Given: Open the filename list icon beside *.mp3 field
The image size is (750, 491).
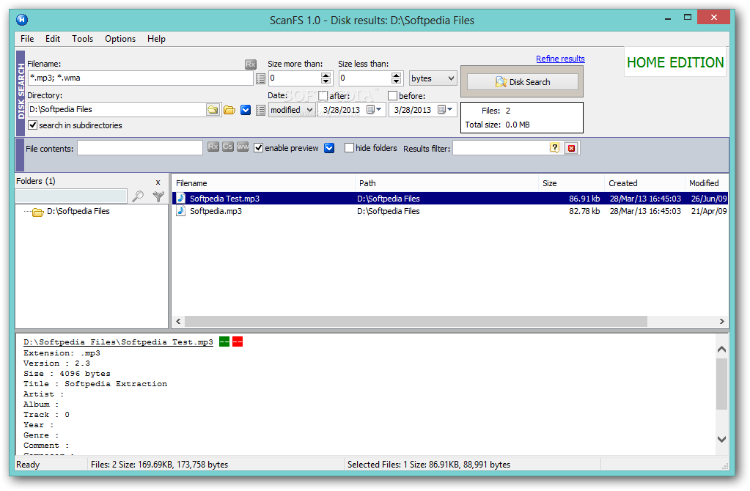Looking at the screenshot, I should [x=261, y=78].
